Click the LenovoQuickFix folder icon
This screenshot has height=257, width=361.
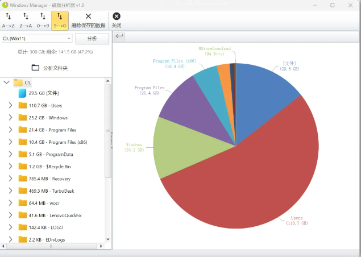23,215
